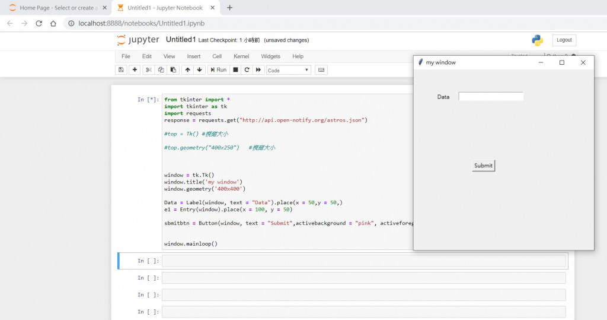Open the cell type Code dropdown
The image size is (607, 320).
tap(289, 70)
